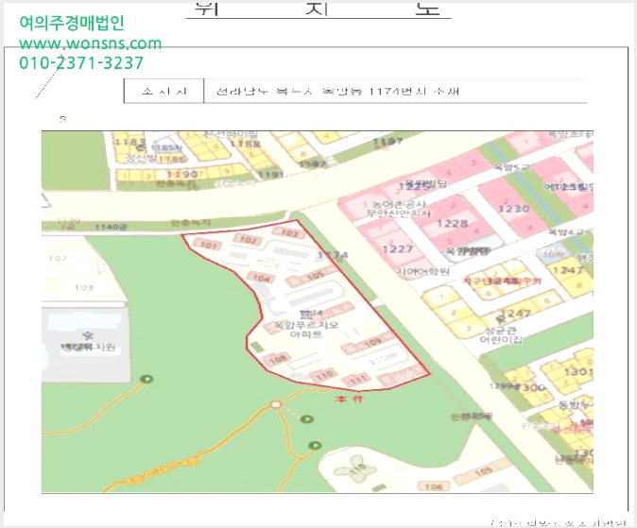Image resolution: width=637 pixels, height=528 pixels.
Task: Click building 101 inside the red boundary
Action: 209,245
